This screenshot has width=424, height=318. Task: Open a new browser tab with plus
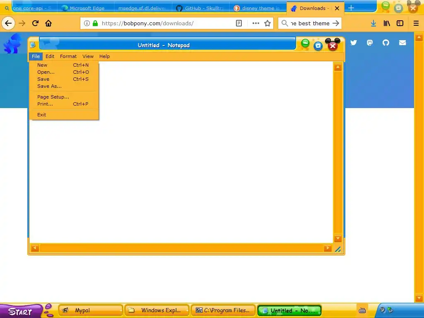point(351,8)
